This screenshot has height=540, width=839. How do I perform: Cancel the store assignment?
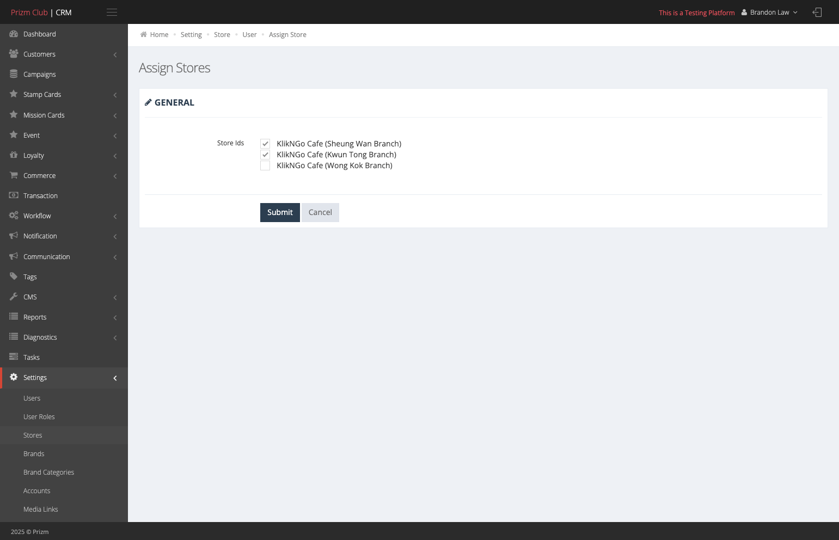pos(320,212)
